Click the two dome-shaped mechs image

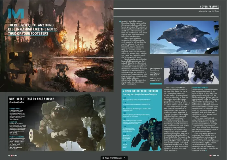pos(191,70)
